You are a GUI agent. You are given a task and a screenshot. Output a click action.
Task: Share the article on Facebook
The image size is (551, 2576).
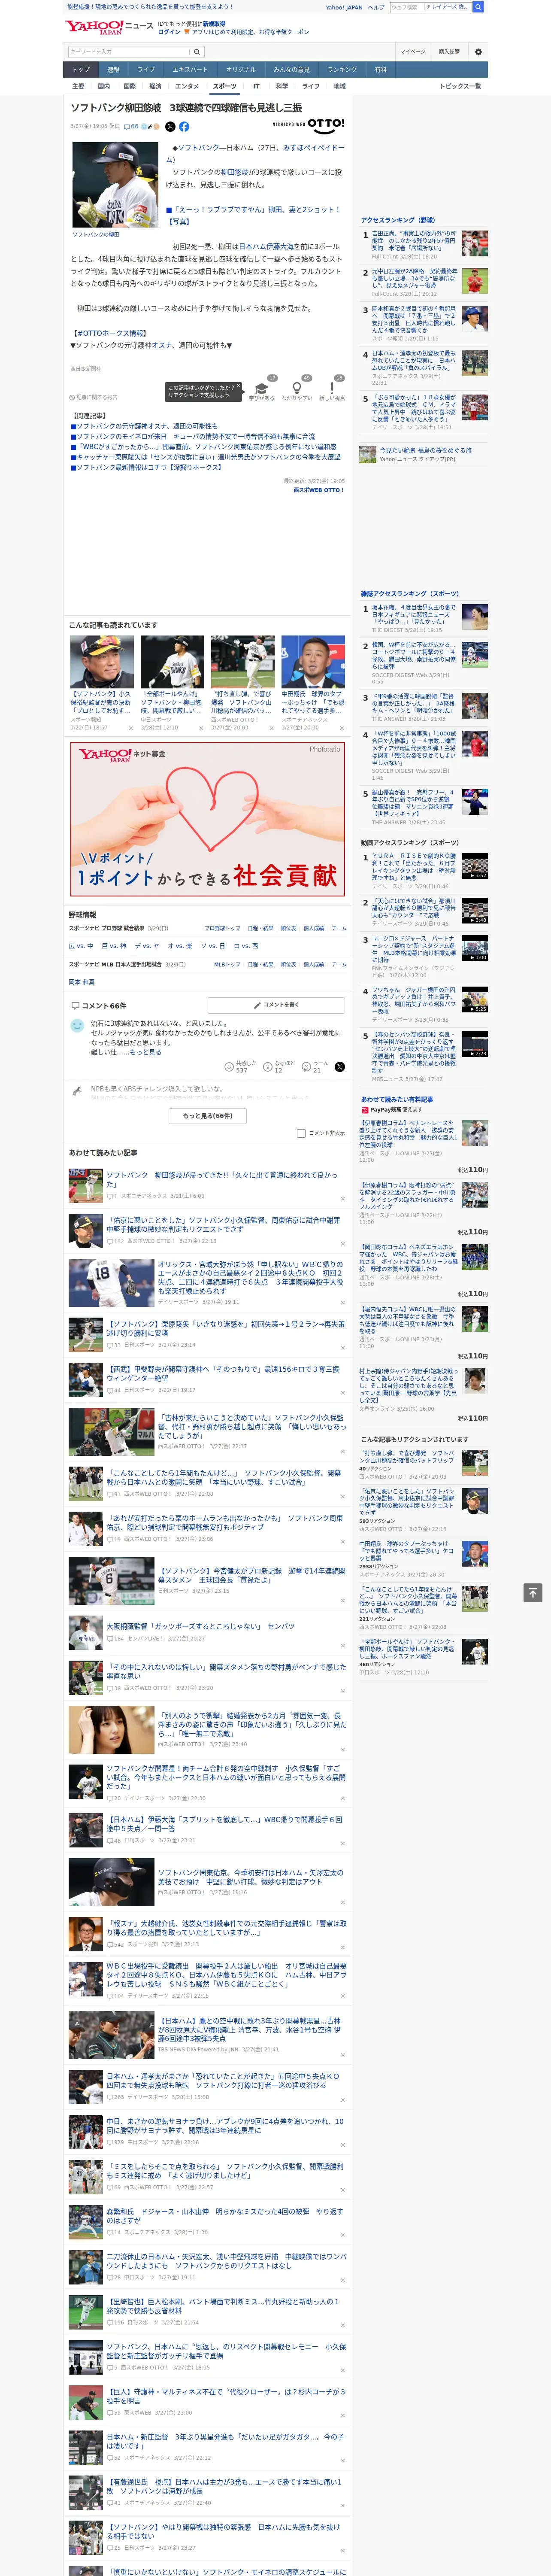184,127
